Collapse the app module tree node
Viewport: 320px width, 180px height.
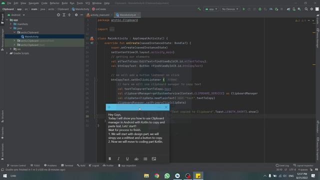click(x=7, y=20)
